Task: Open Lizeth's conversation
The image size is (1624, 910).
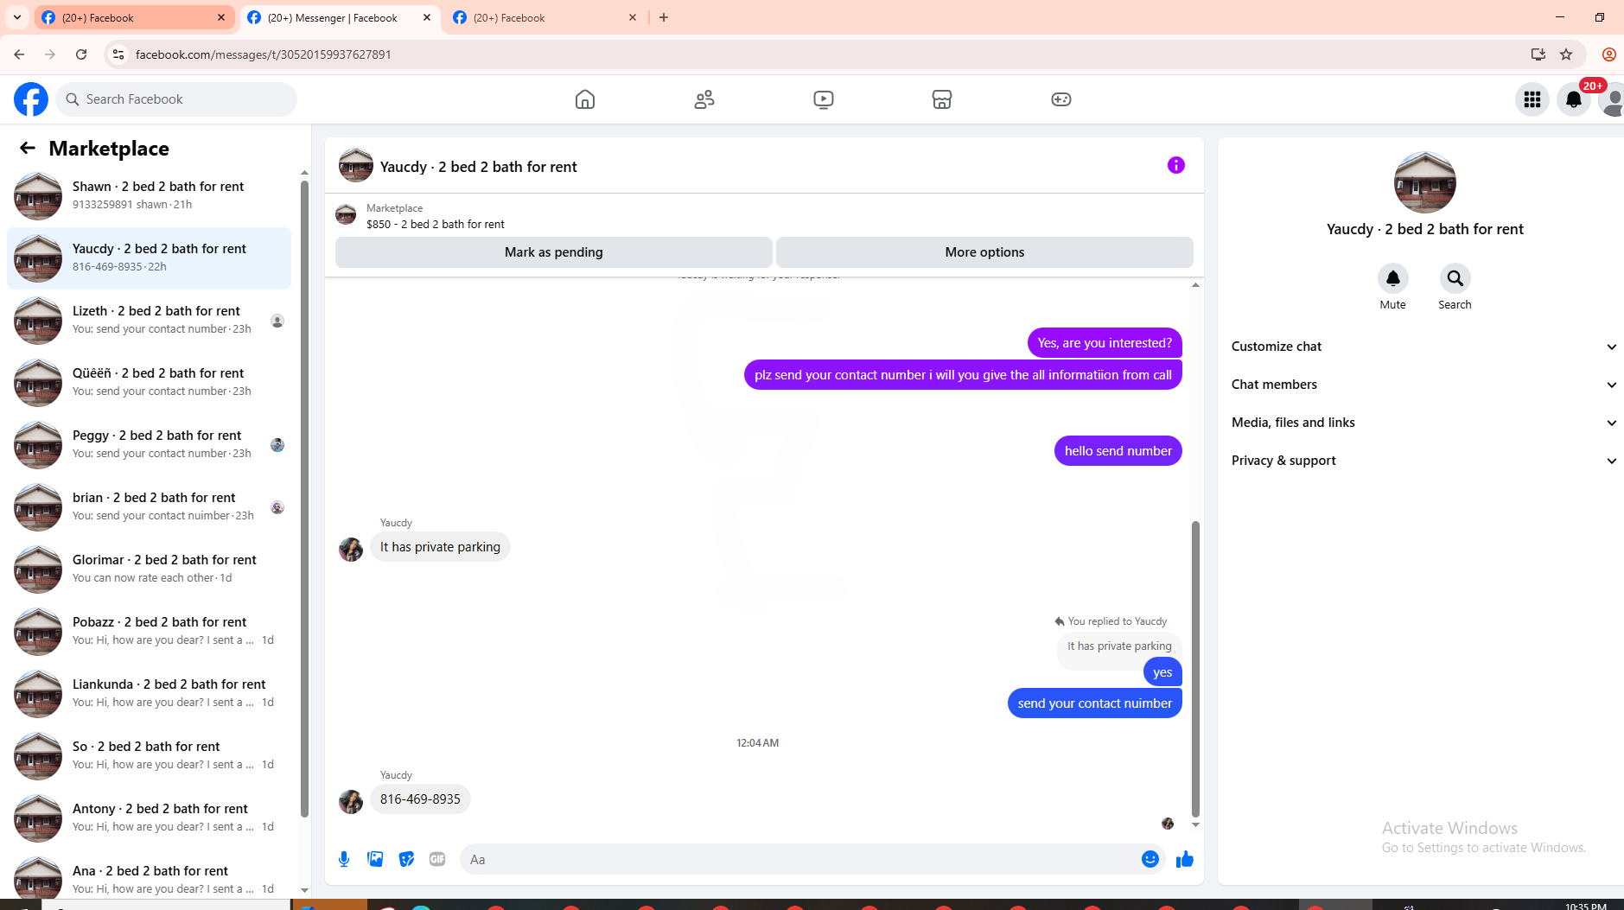Action: [x=149, y=321]
